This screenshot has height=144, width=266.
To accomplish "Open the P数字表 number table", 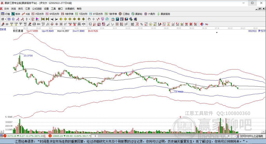I will pos(67,14).
